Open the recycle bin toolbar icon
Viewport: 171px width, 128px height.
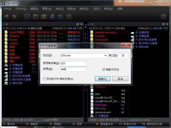164,16
